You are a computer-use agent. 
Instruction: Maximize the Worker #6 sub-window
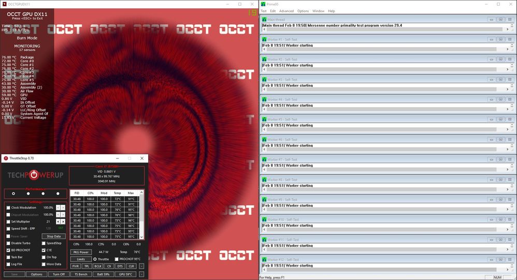500,140
